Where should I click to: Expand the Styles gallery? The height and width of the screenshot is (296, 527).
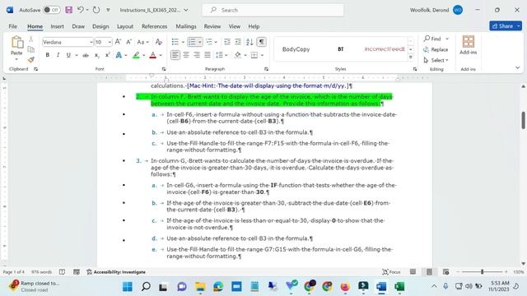coord(411,58)
